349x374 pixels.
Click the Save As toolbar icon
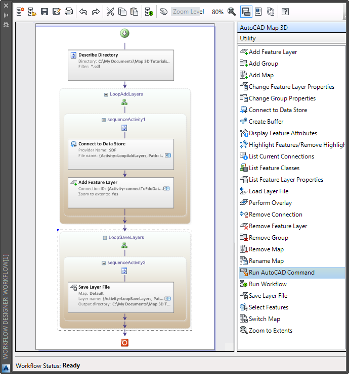(x=57, y=12)
